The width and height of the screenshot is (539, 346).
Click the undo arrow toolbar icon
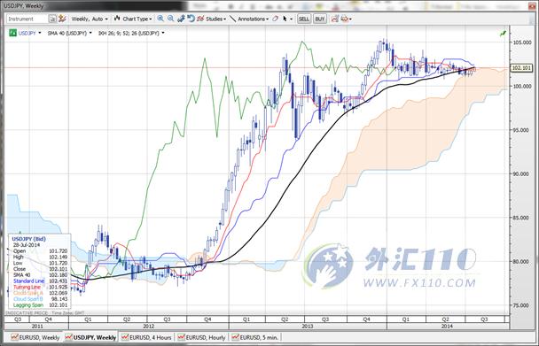click(191, 19)
